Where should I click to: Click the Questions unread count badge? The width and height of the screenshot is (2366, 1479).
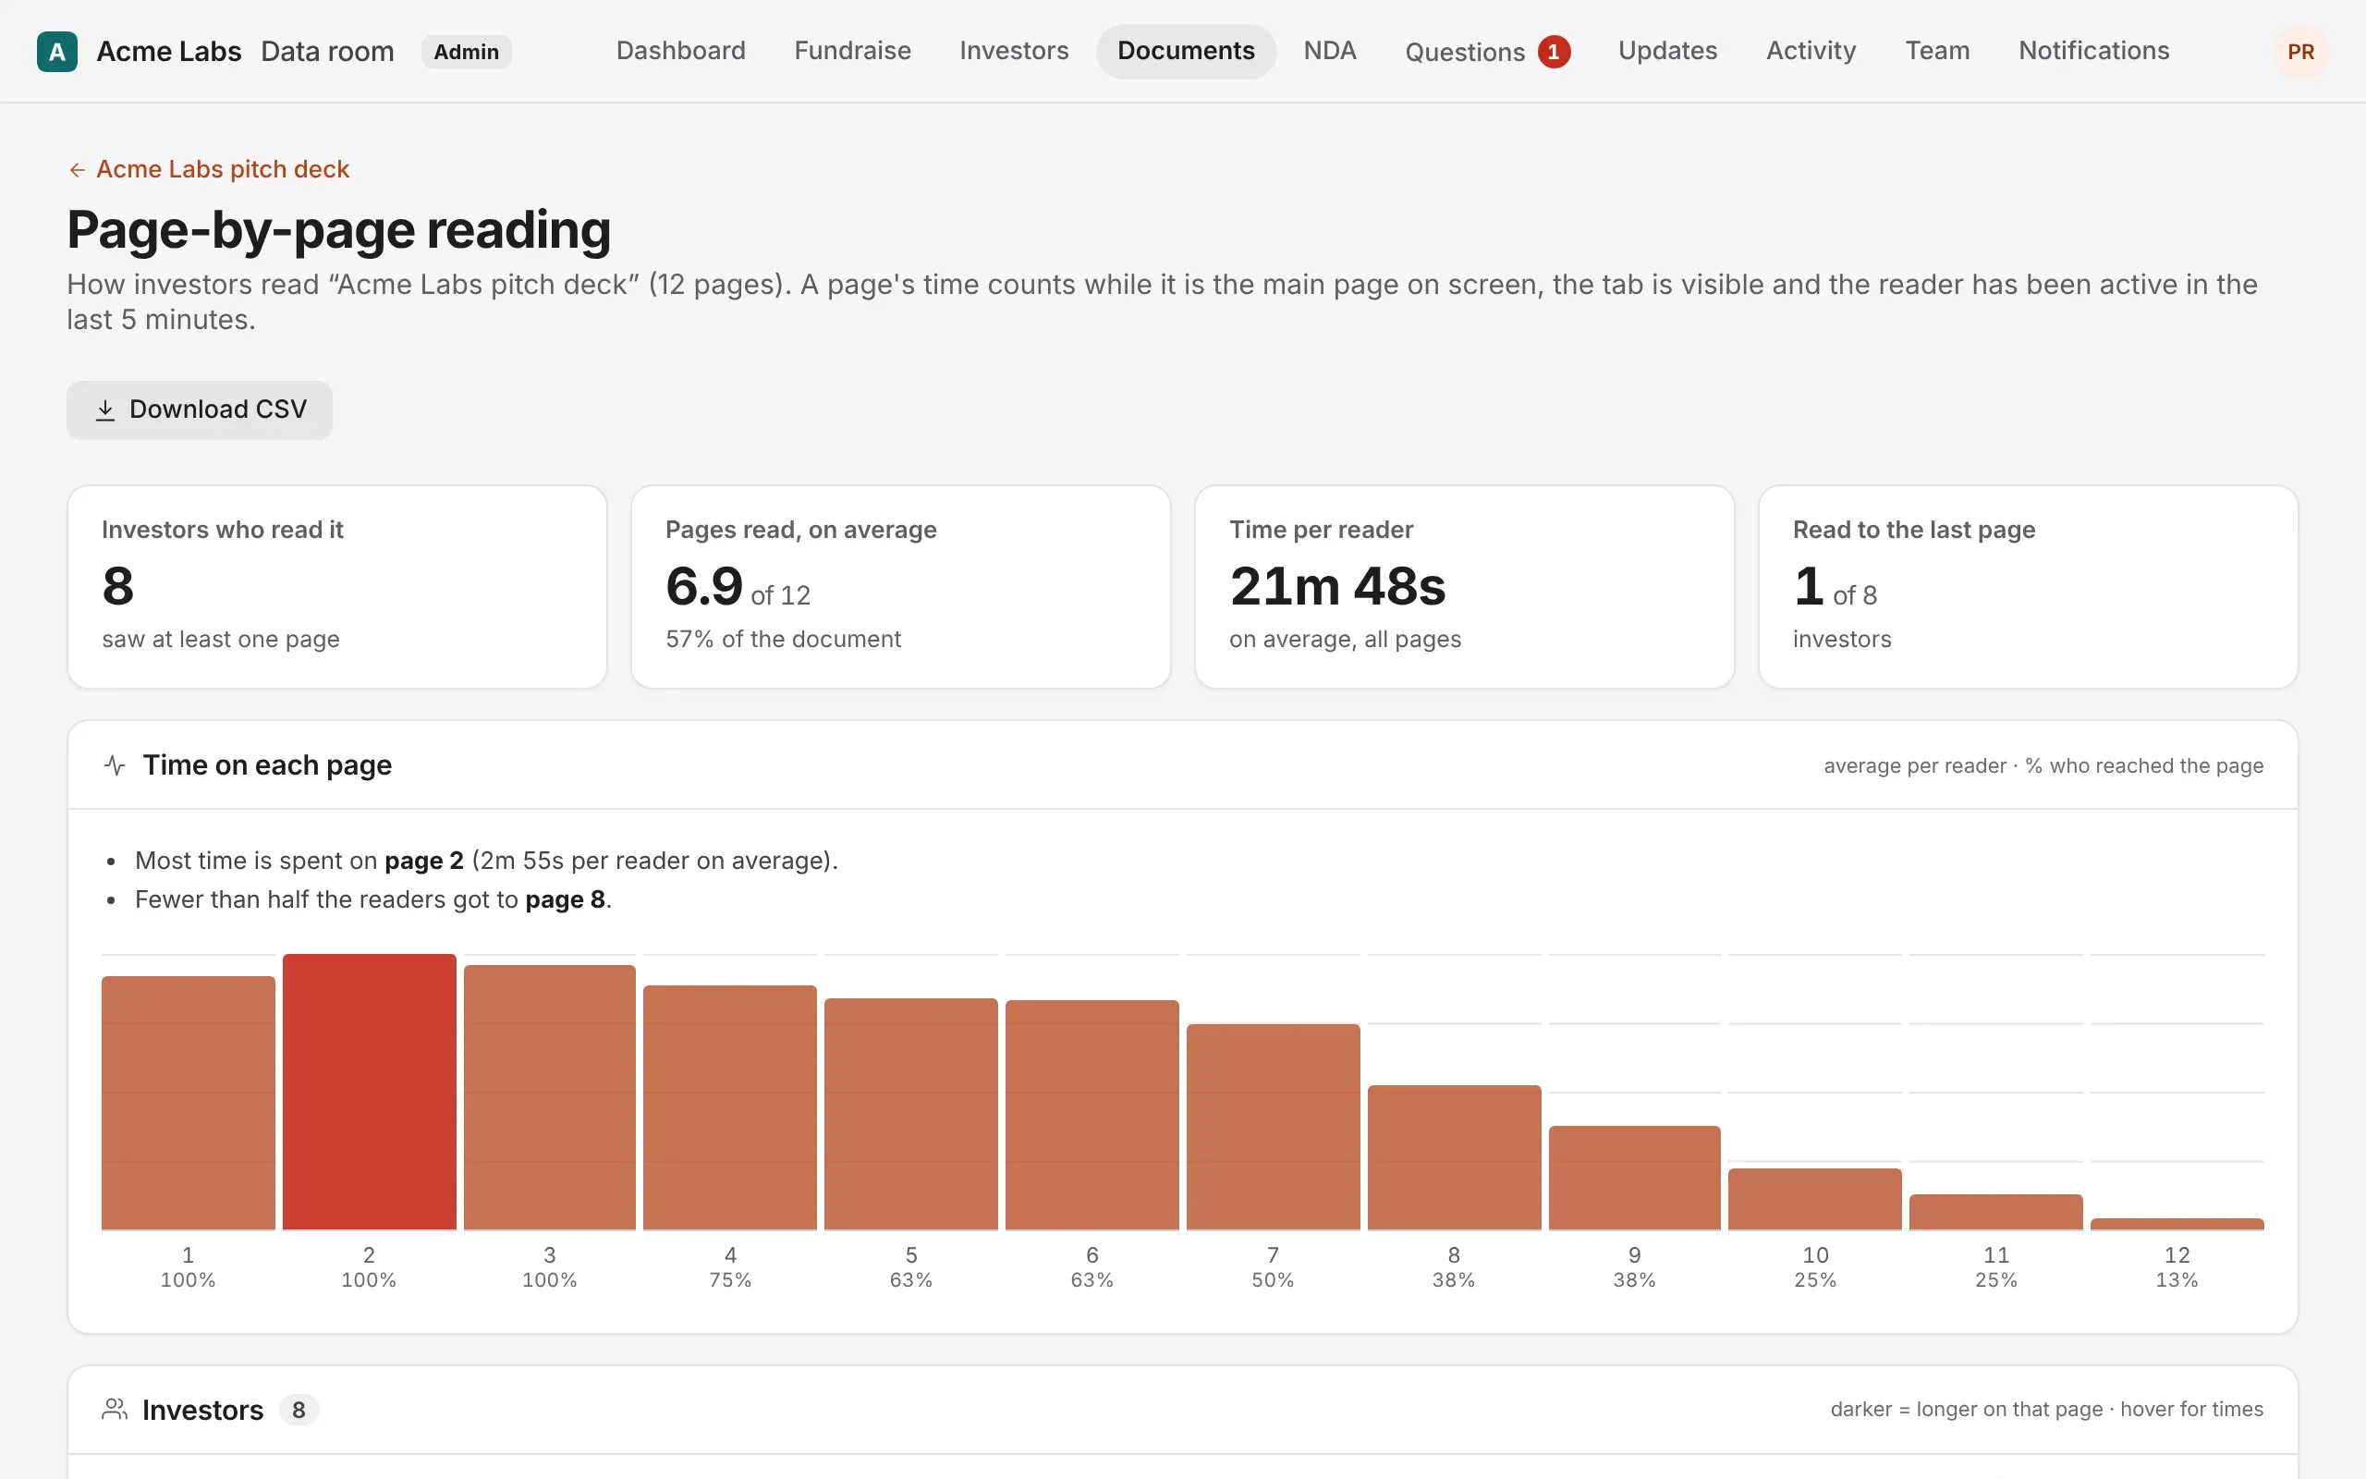[1554, 52]
